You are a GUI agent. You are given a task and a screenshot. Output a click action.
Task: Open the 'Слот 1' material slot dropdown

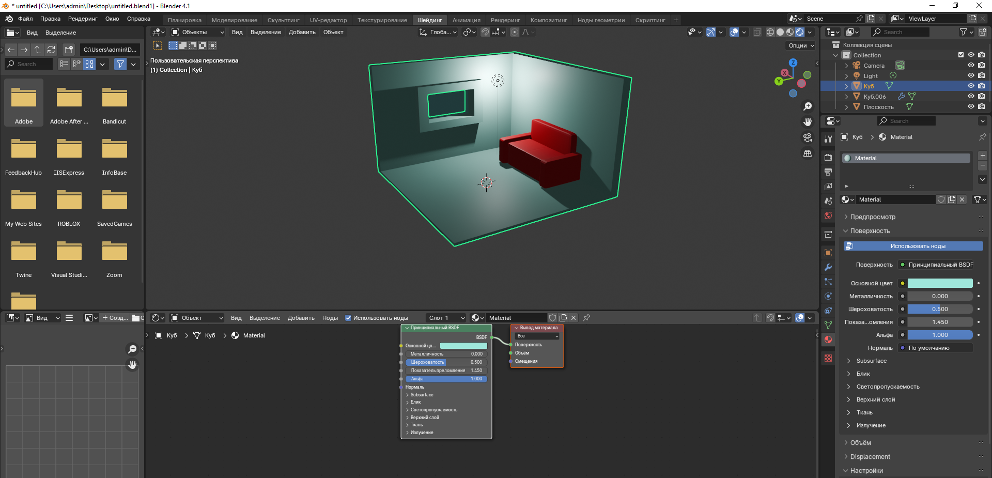pyautogui.click(x=446, y=318)
